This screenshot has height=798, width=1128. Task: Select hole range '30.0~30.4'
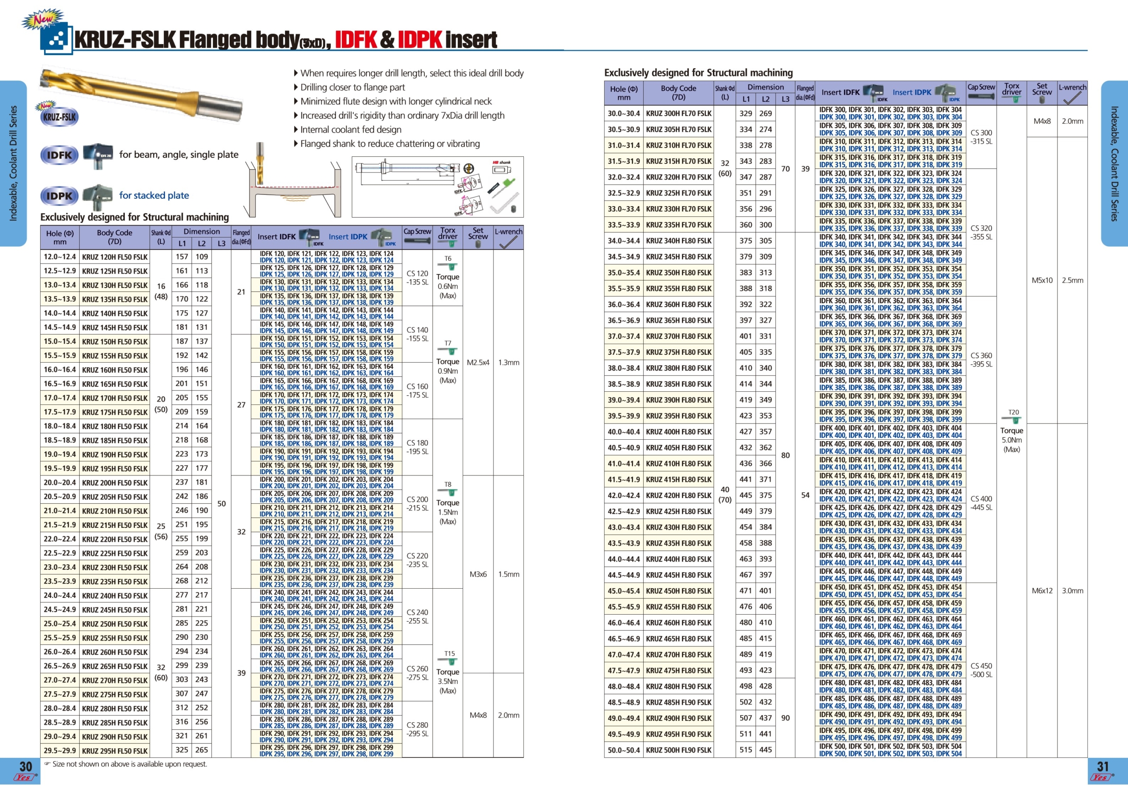point(624,114)
